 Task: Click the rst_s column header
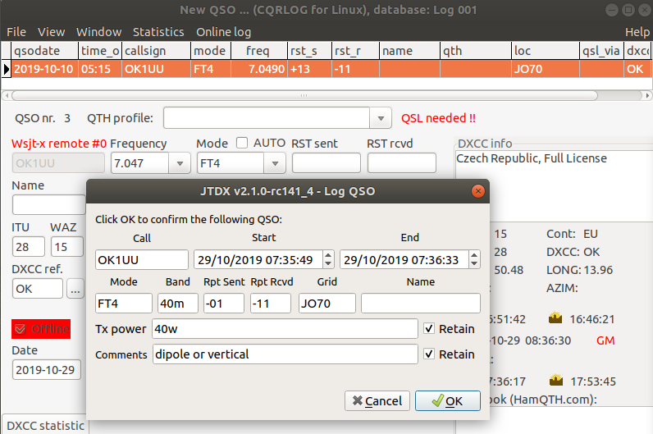coord(309,51)
